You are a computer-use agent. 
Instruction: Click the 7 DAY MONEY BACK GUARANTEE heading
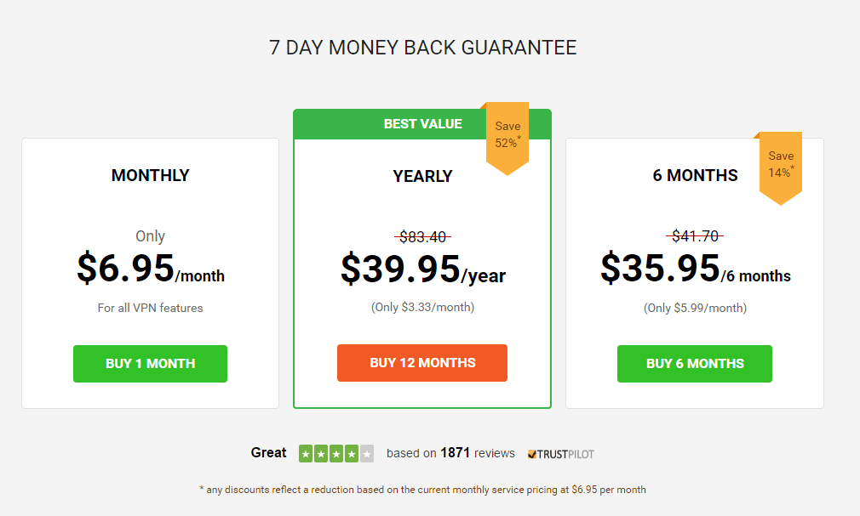coord(423,48)
